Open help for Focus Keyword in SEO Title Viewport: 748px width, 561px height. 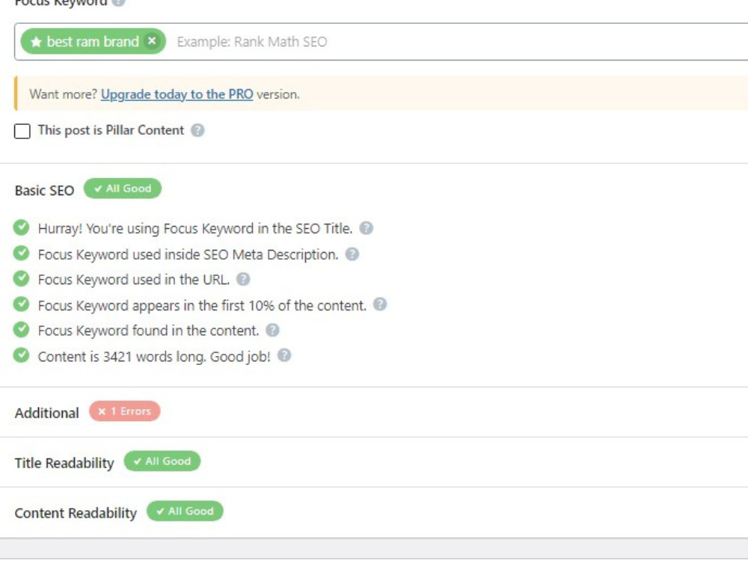366,228
